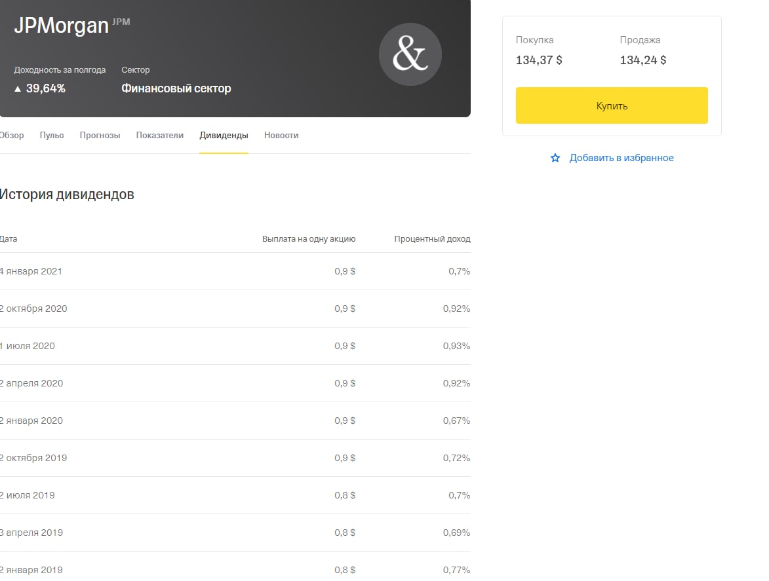This screenshot has height=581, width=769.
Task: Open the Обзор tab
Action: coord(11,135)
